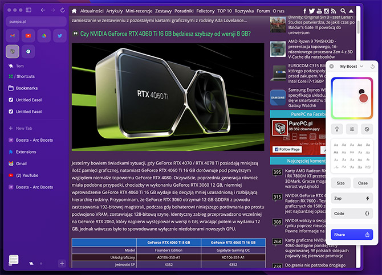
Task: Go back with the left arrow
Action: [43, 10]
